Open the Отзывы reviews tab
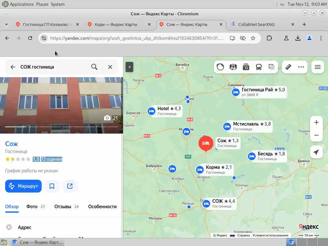The height and width of the screenshot is (246, 328). tap(67, 207)
